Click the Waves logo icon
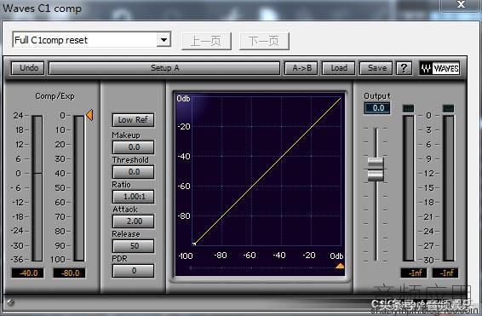482x316 pixels. [x=439, y=68]
